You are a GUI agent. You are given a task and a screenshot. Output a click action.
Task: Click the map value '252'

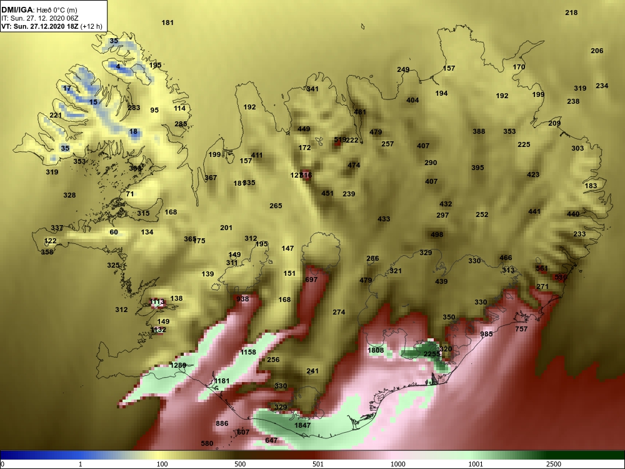pos(482,214)
